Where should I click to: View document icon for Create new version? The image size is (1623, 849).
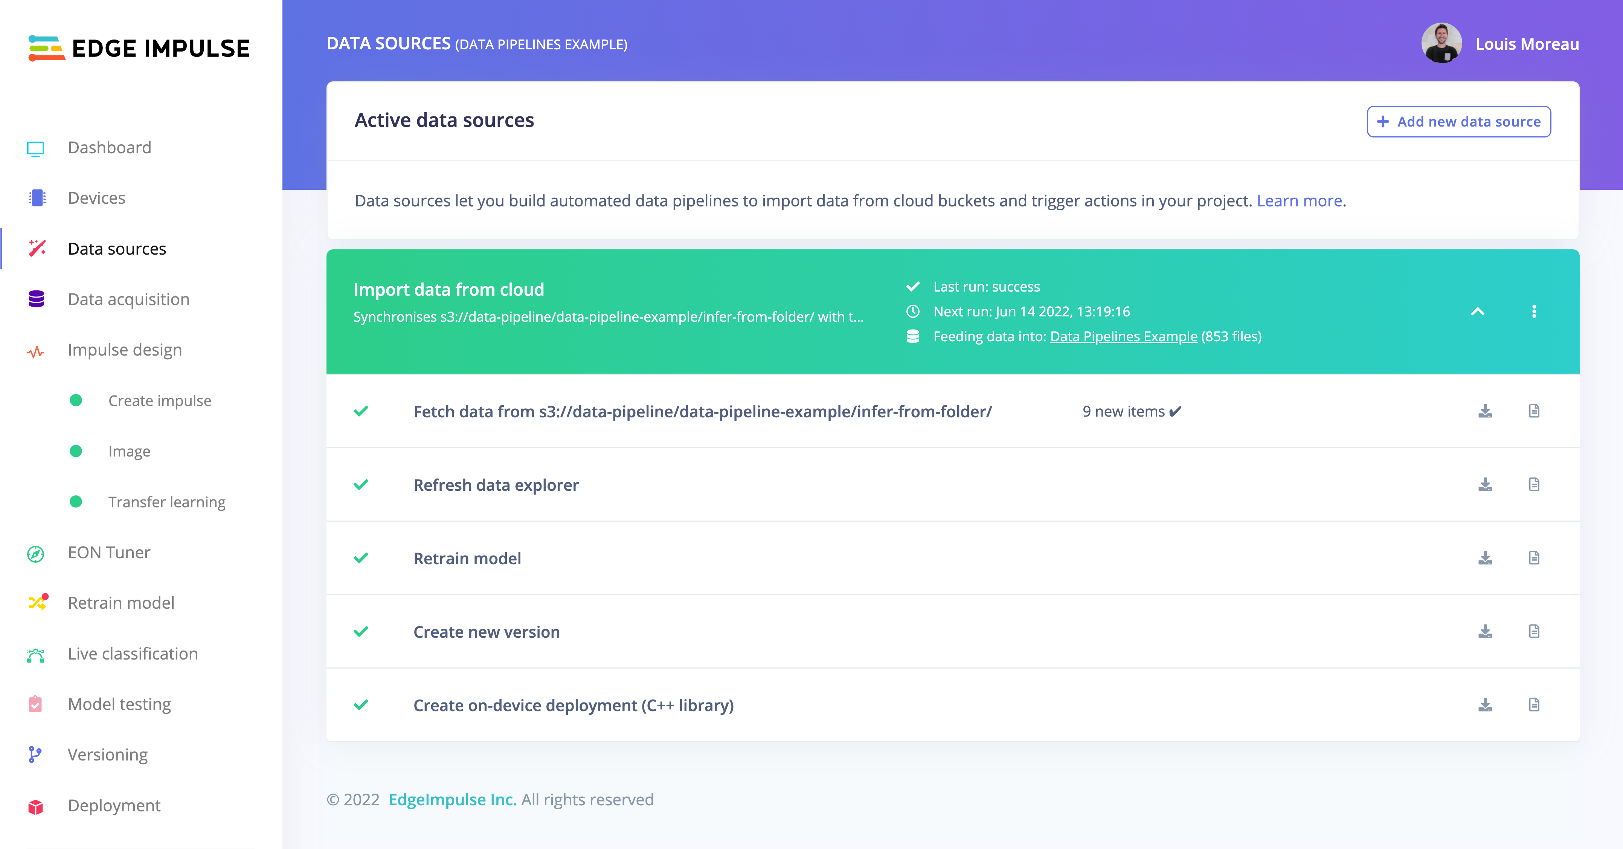click(1534, 631)
